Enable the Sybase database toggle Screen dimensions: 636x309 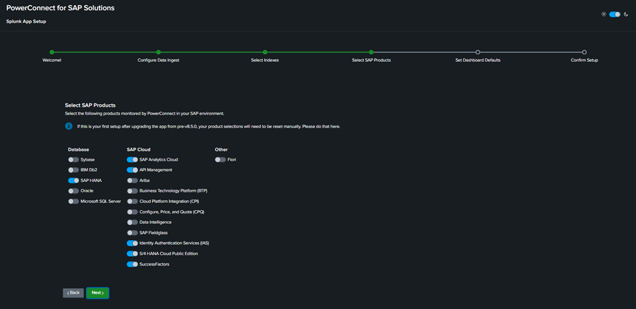74,159
